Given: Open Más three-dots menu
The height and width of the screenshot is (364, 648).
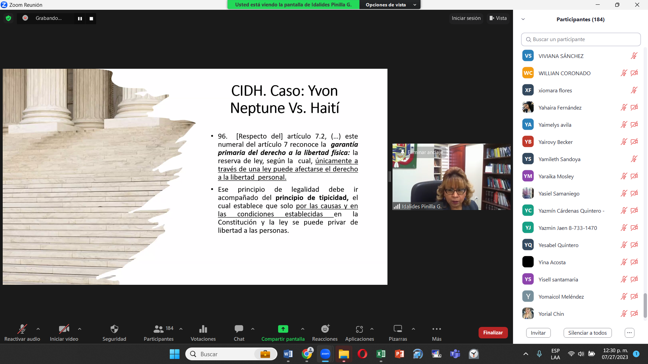Looking at the screenshot, I should [x=437, y=329].
